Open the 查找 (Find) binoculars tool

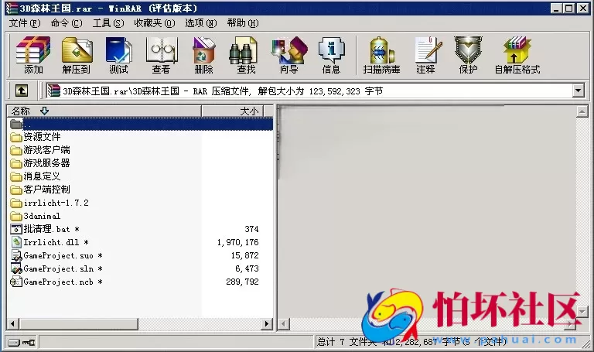pos(245,55)
